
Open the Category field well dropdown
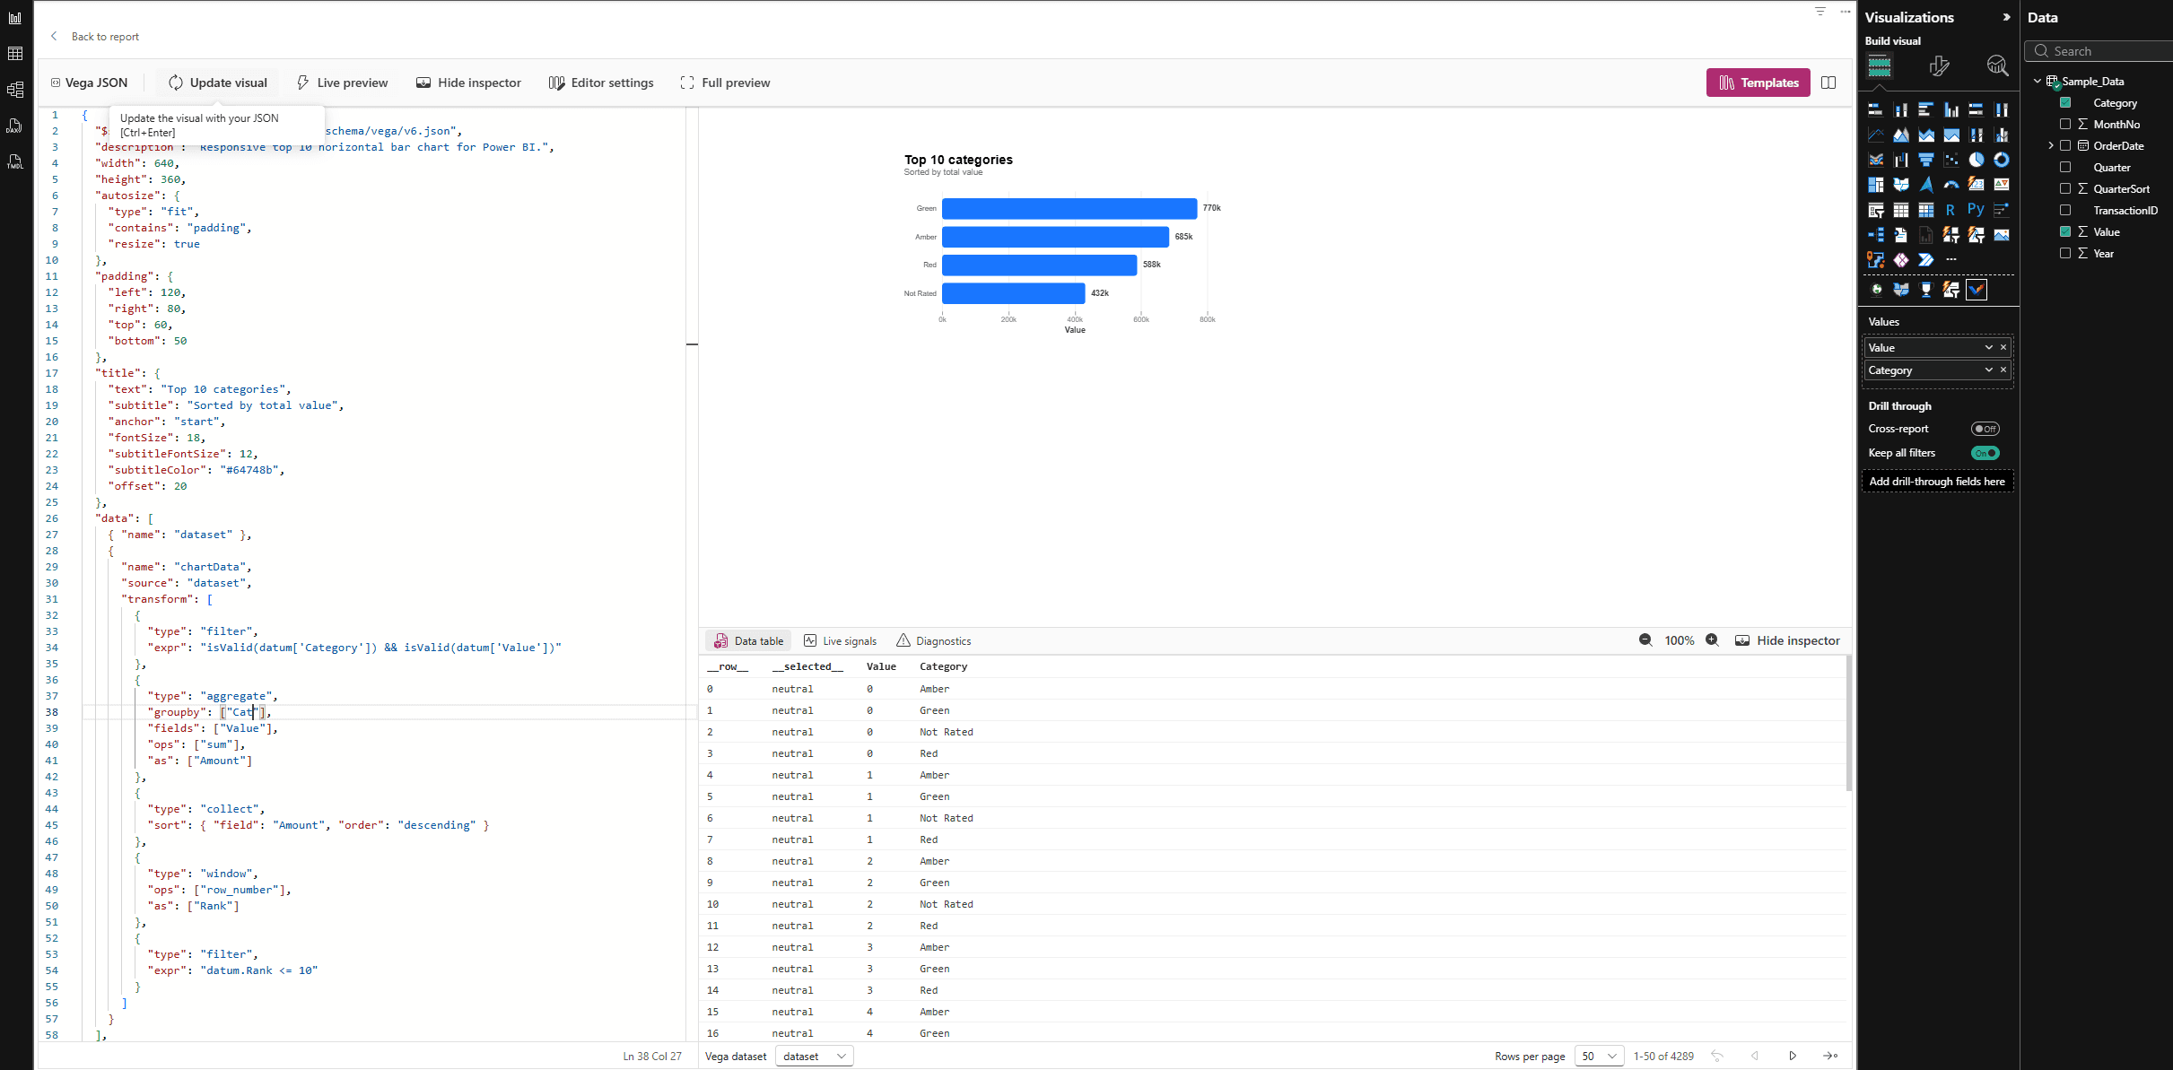coord(1988,370)
